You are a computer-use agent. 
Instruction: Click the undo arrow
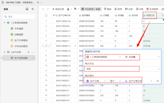tap(43, 9)
